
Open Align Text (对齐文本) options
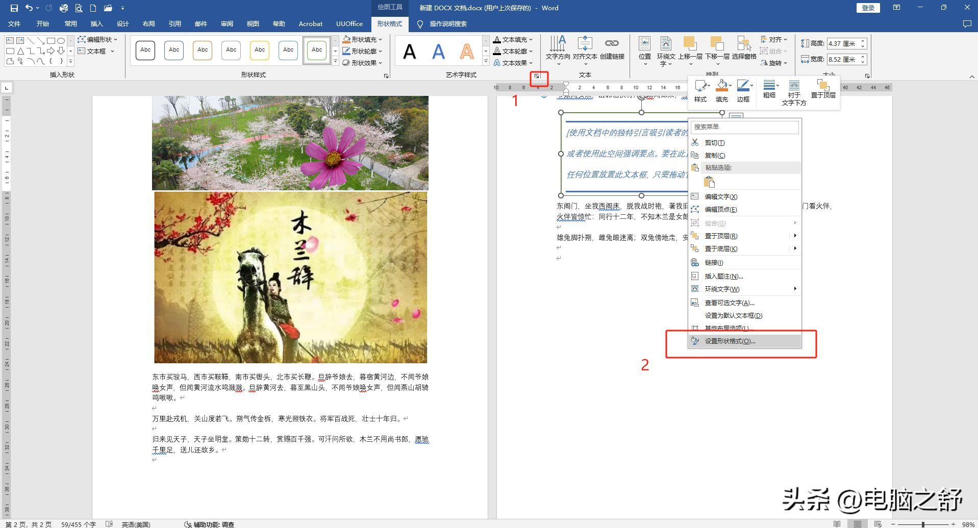[585, 50]
